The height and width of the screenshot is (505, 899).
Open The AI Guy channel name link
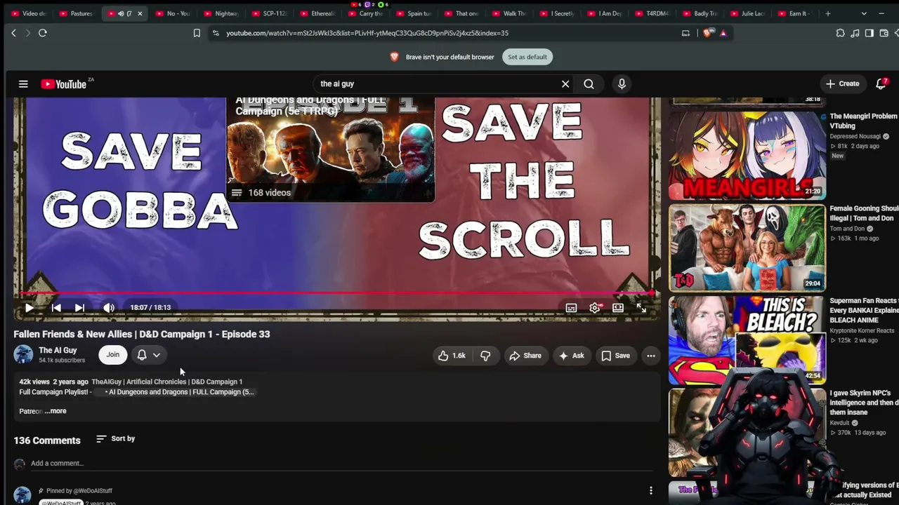[58, 350]
